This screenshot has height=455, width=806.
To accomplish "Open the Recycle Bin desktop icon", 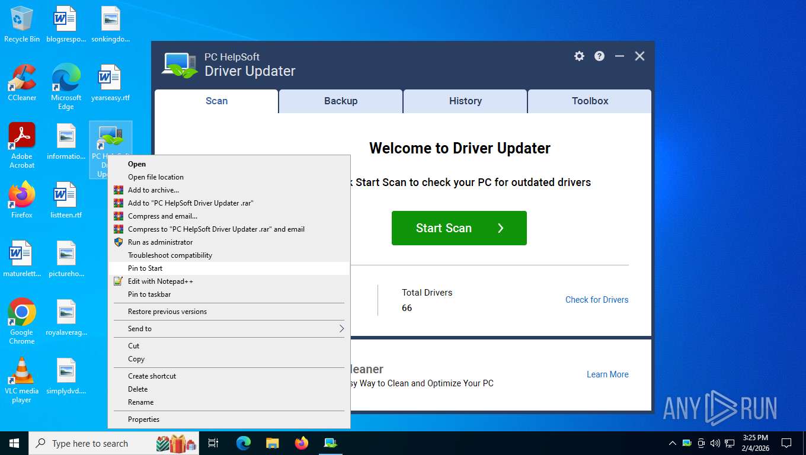I will pyautogui.click(x=22, y=24).
